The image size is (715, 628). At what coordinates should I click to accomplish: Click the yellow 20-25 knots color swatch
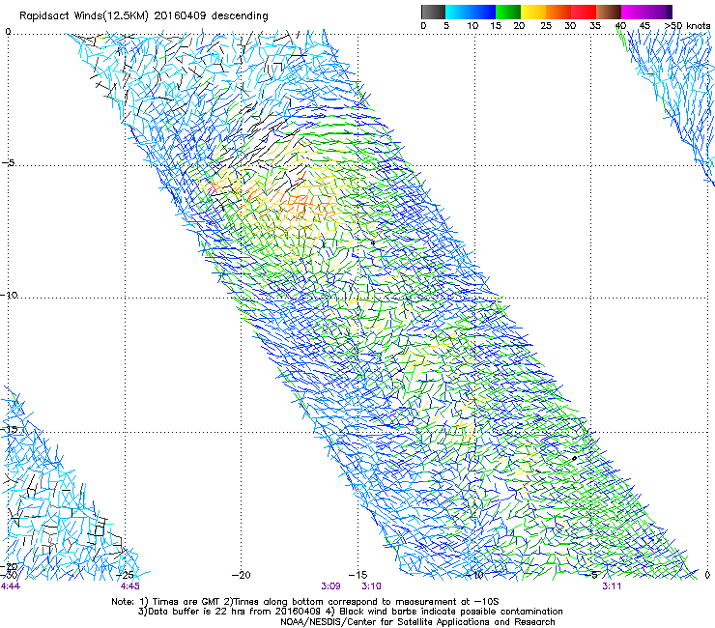(x=533, y=12)
